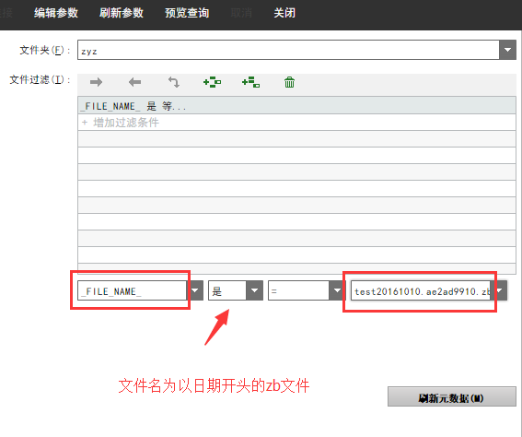Image resolution: width=522 pixels, height=437 pixels.
Task: Click the 文件夹 zyz input field
Action: click(x=288, y=50)
